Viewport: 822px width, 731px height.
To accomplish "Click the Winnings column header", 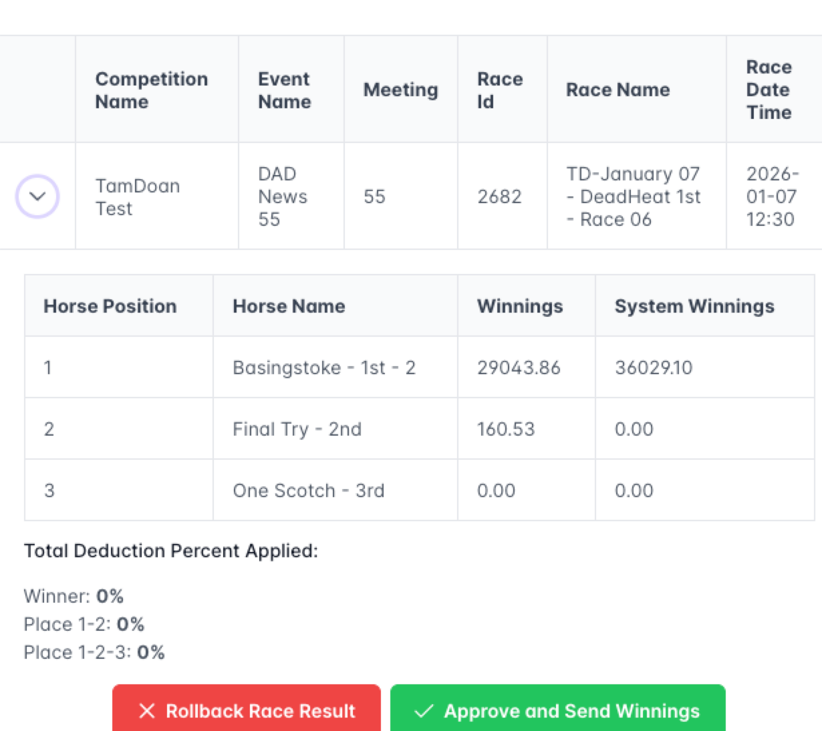I will coord(520,306).
